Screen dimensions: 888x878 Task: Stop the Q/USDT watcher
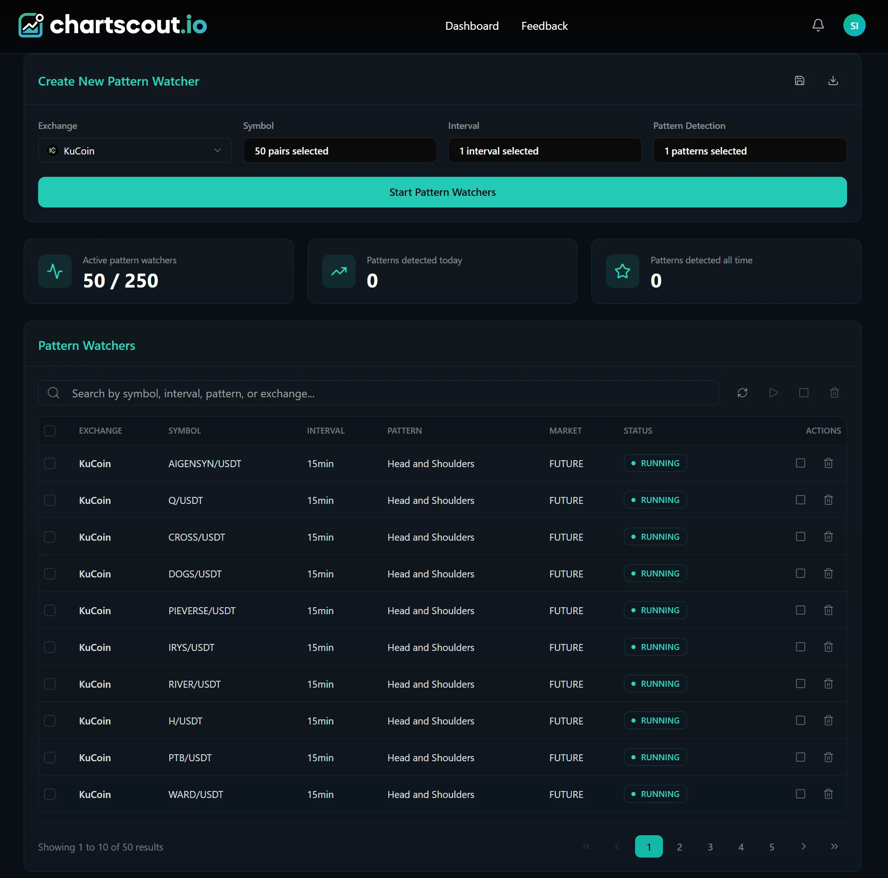point(800,500)
